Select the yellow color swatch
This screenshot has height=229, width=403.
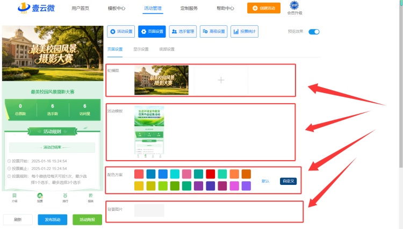click(x=139, y=186)
